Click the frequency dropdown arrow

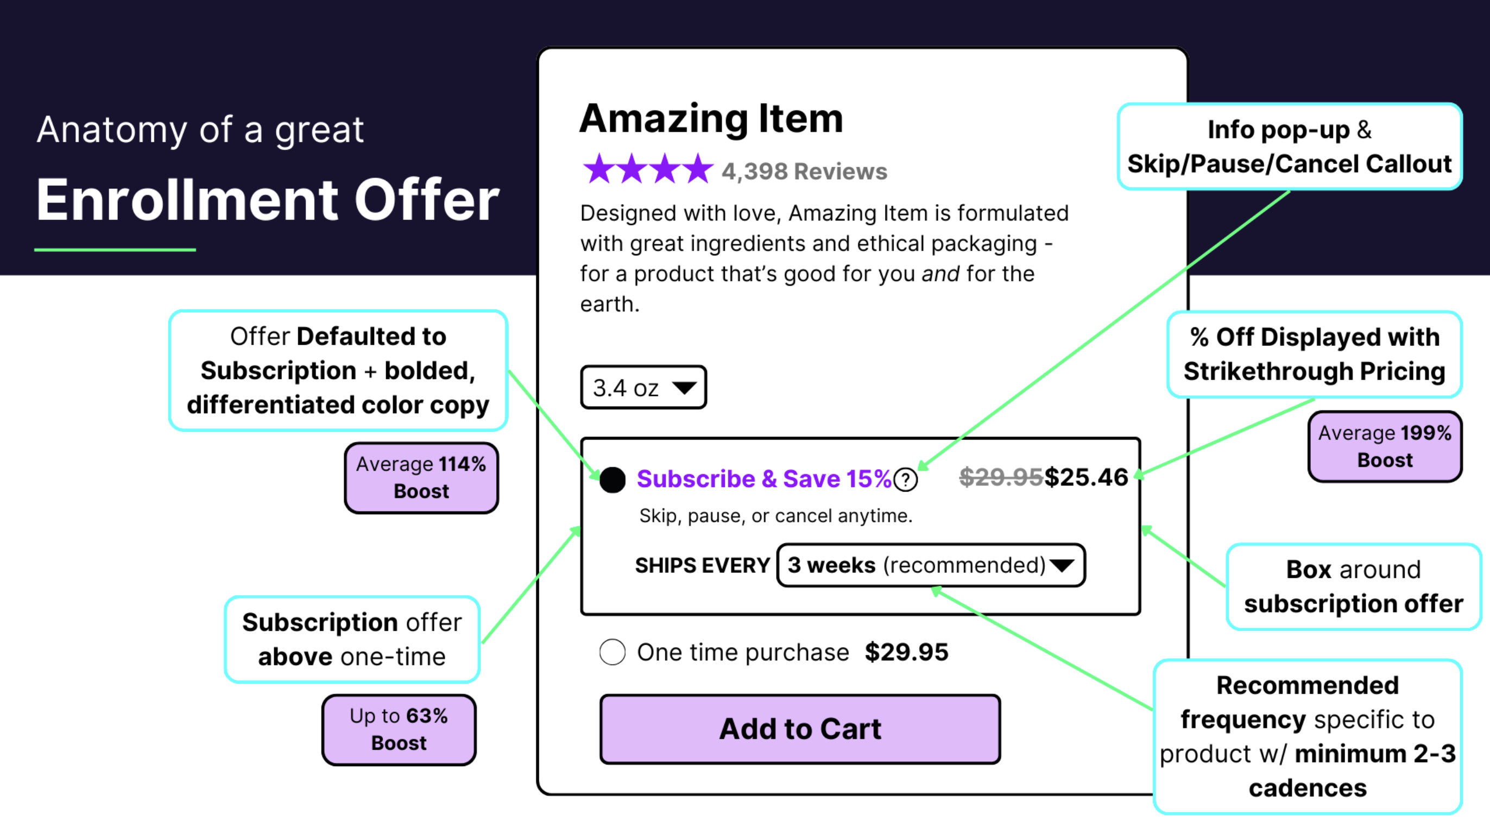pos(1062,565)
